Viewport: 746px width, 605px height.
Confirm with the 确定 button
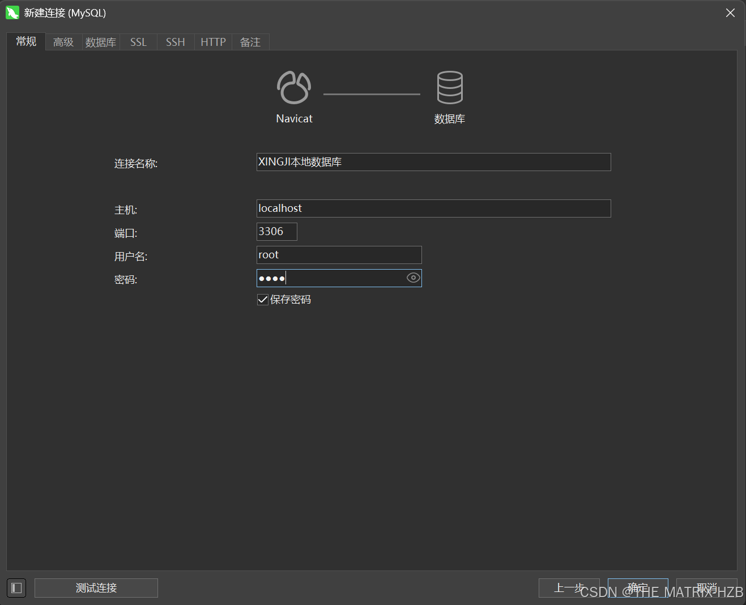638,588
